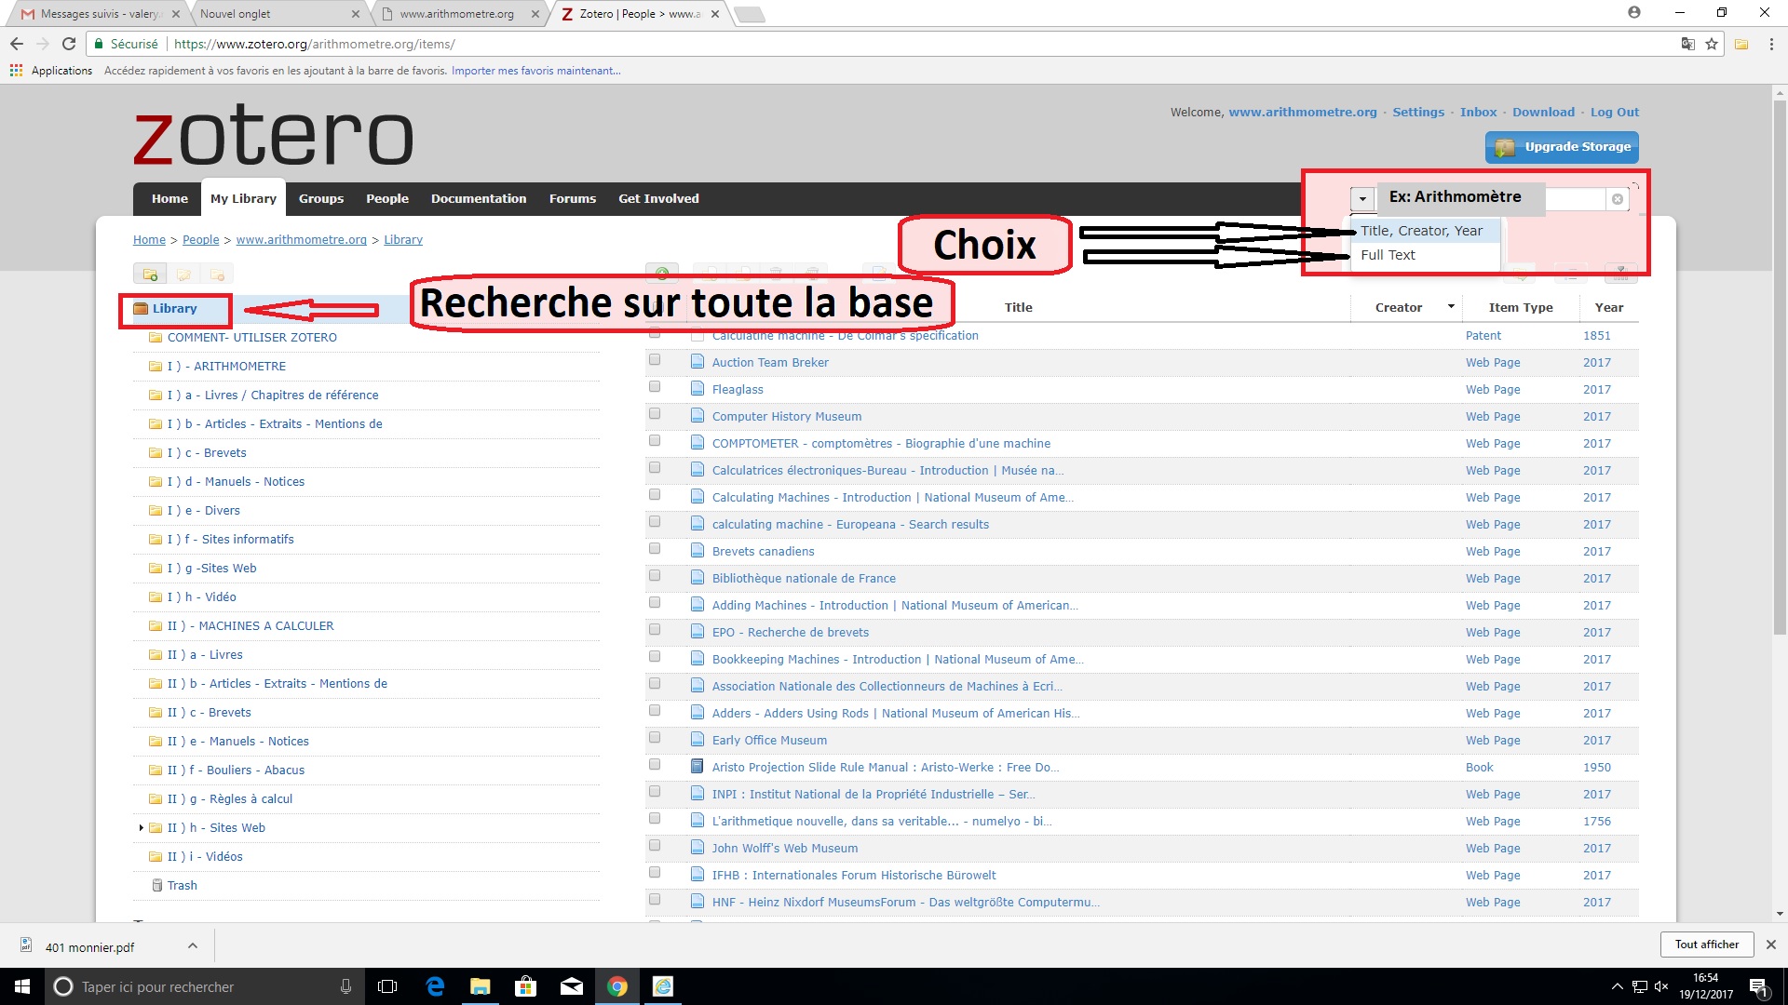The image size is (1788, 1005).
Task: Open the Mail app from the taskbar
Action: click(x=572, y=986)
